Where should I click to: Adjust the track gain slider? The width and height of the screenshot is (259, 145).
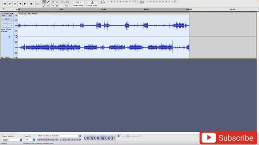tap(7, 23)
